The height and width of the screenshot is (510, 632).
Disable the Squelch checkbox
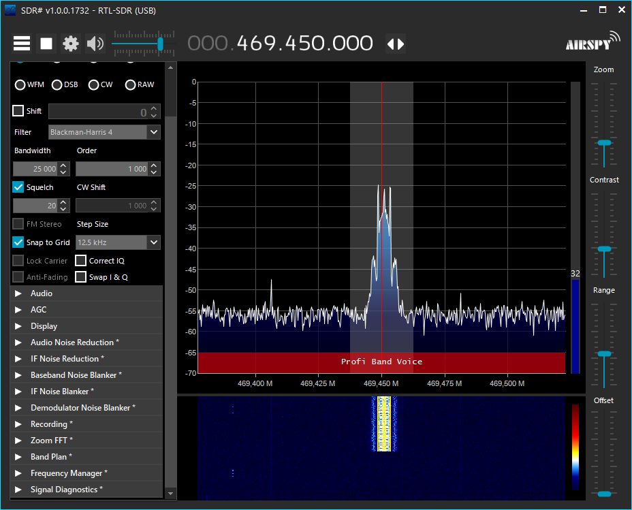(x=18, y=187)
